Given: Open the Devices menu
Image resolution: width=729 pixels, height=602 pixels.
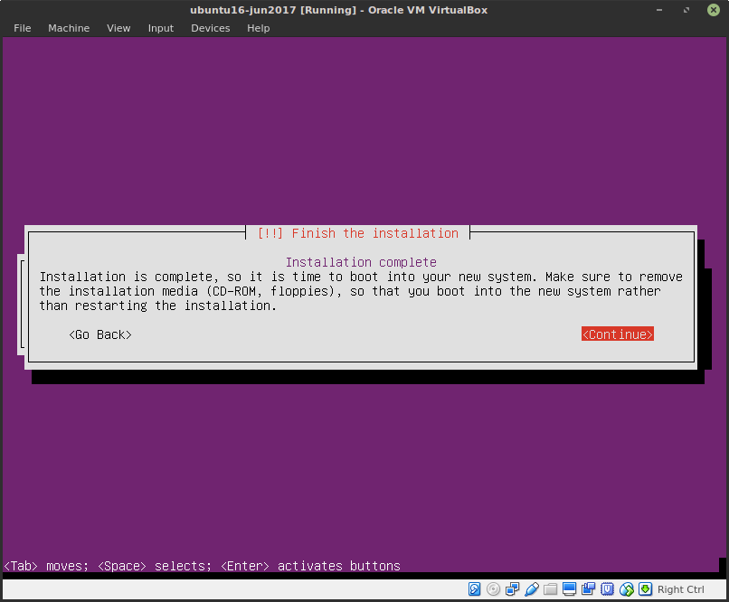Looking at the screenshot, I should click(210, 28).
